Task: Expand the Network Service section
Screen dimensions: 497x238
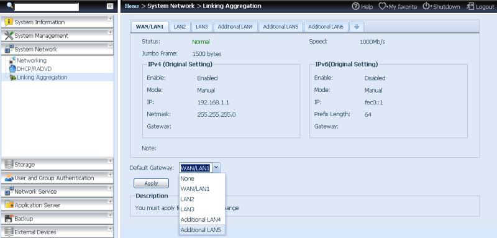Action: 110,188
